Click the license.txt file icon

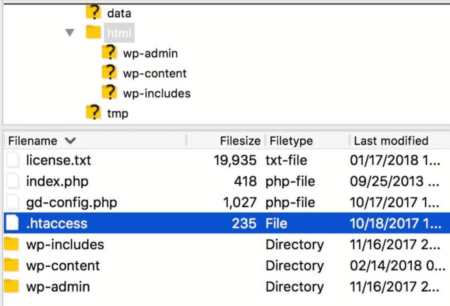click(x=13, y=160)
